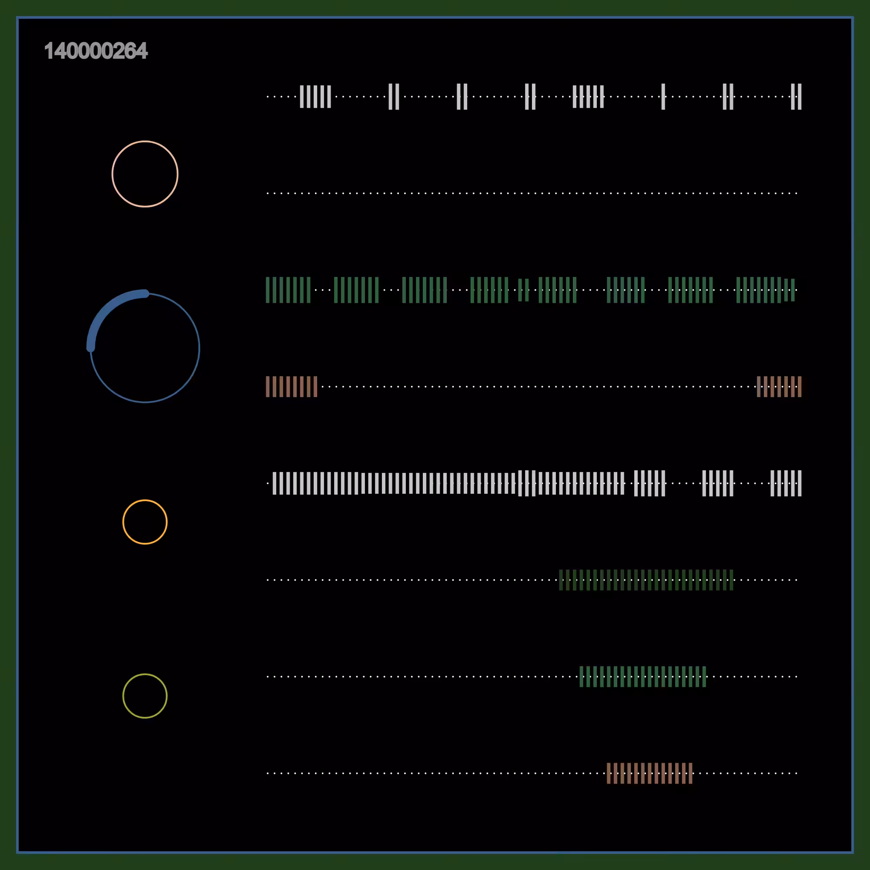870x870 pixels.
Task: Select the leftmost green cluster in the third row
Action: coord(288,290)
